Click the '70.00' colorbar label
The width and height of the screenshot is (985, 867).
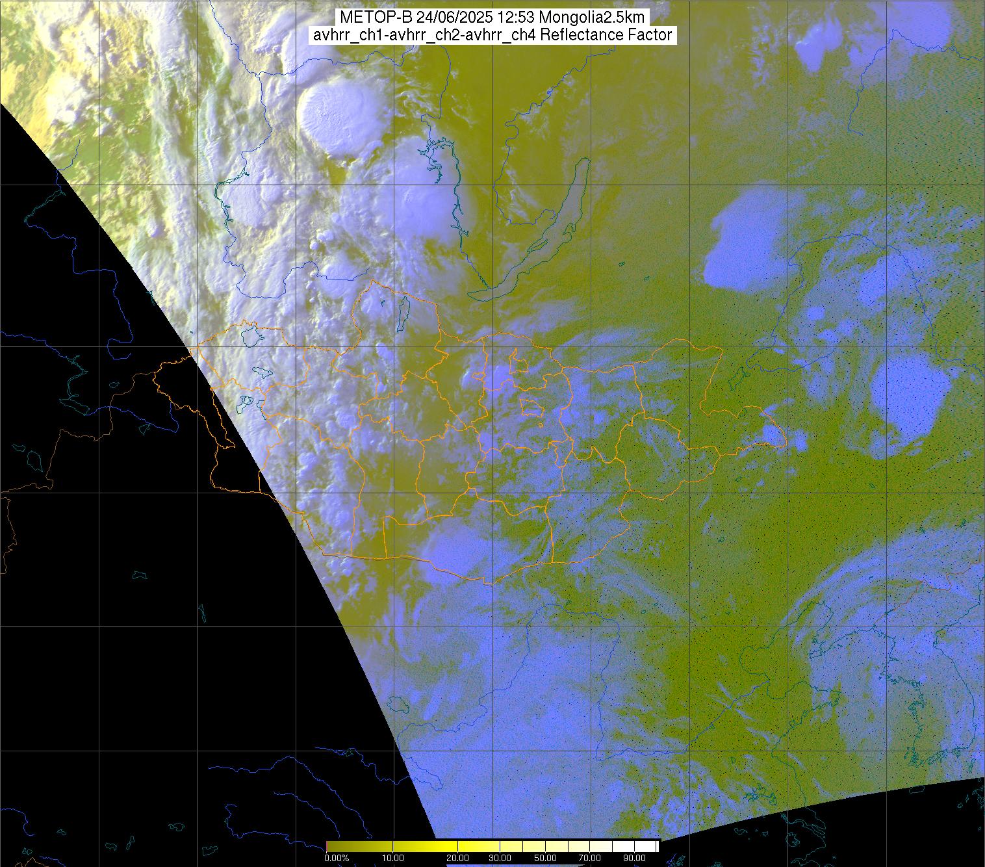pyautogui.click(x=588, y=858)
